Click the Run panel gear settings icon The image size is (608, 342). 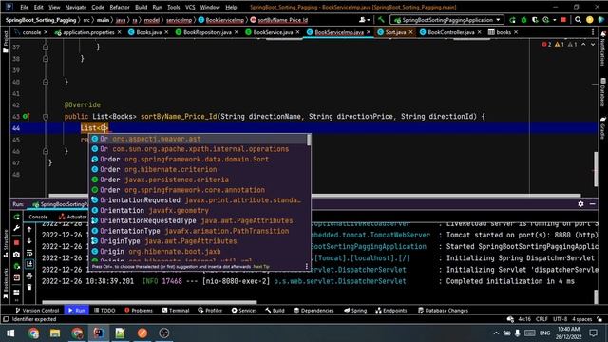[580, 204]
